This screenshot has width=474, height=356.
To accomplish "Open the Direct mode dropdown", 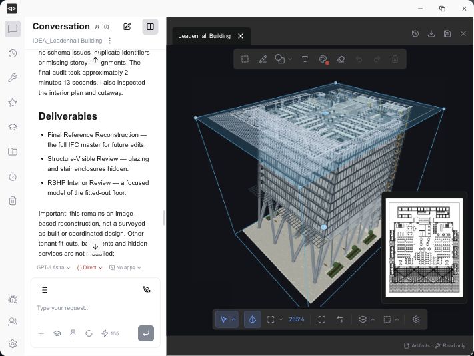I will pos(89,268).
